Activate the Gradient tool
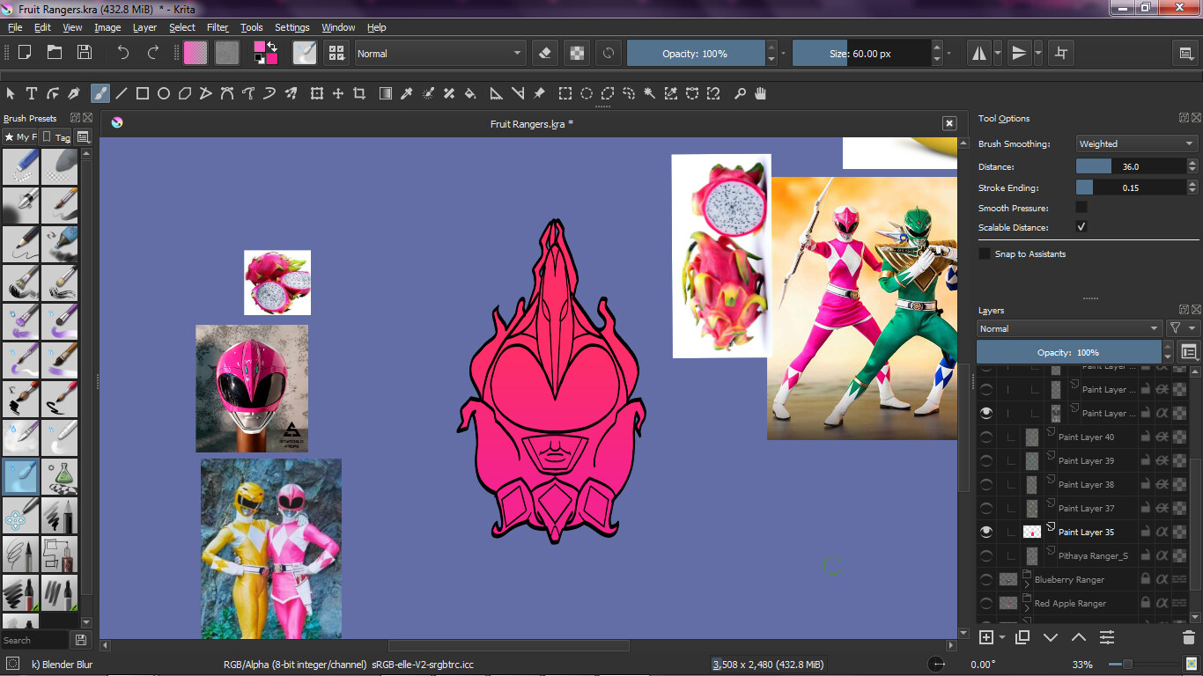This screenshot has height=676, width=1203. click(x=385, y=92)
